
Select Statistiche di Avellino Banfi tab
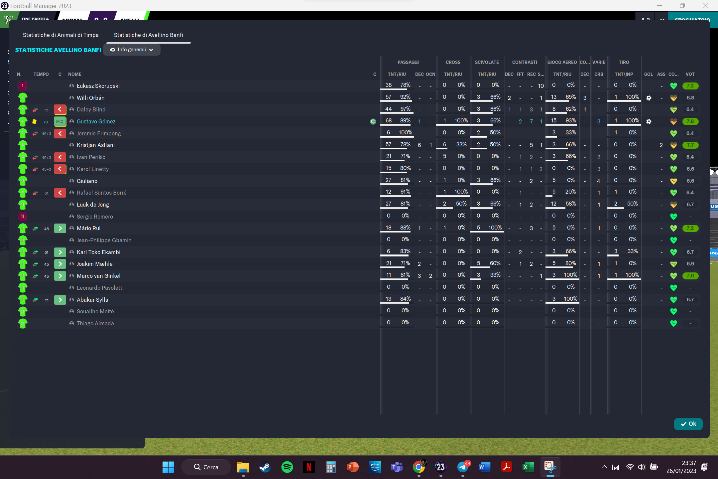tap(148, 35)
